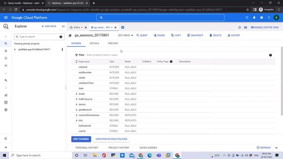
Task: Focus the Google Cloud top search bar
Action: click(x=160, y=18)
